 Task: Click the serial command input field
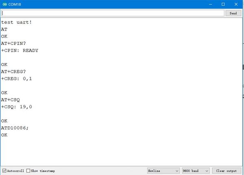113,13
